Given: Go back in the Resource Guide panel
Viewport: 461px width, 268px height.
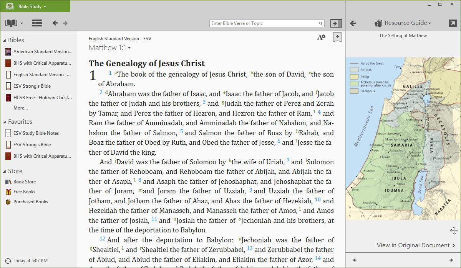Looking at the screenshot, I should [353, 23].
